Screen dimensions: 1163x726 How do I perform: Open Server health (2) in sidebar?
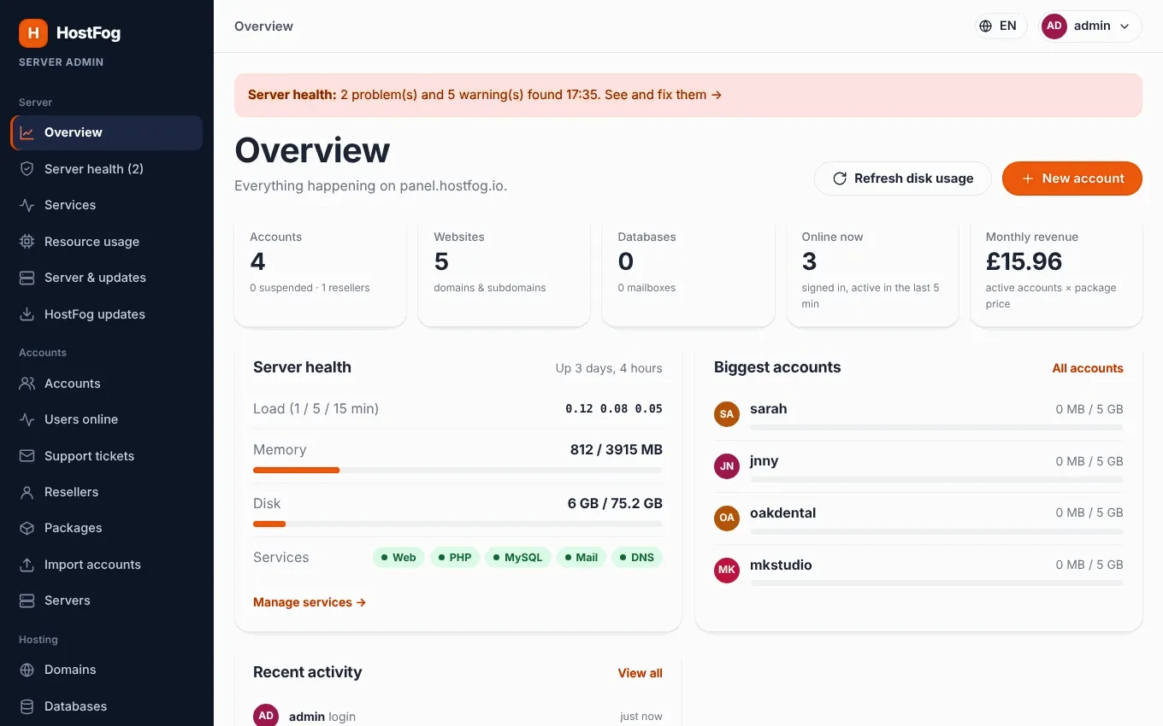[x=107, y=169]
